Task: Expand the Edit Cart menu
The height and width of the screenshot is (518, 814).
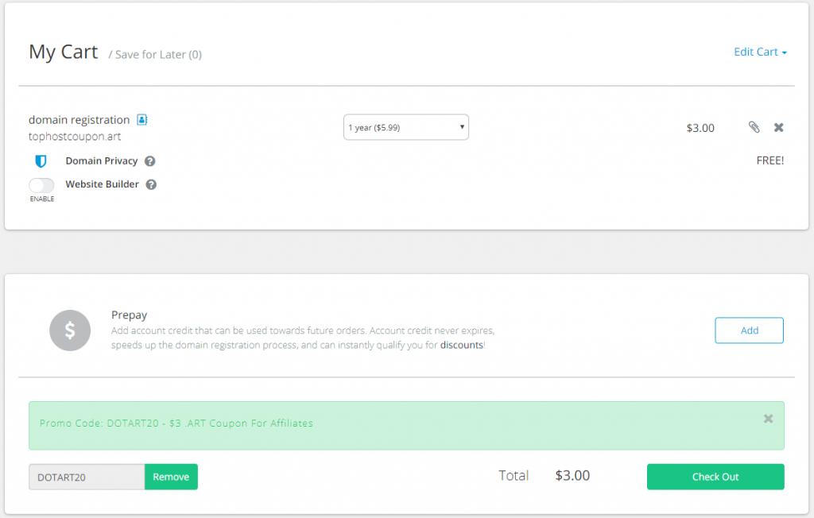Action: pyautogui.click(x=760, y=52)
